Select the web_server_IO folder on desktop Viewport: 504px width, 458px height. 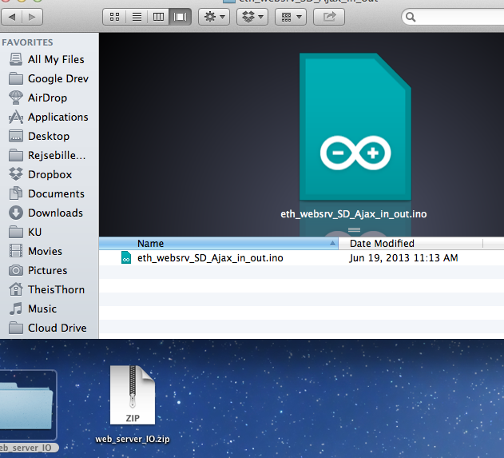click(28, 411)
